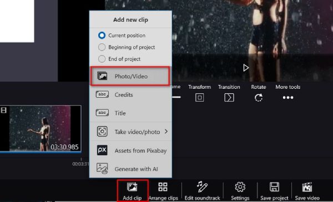Adjust the volume slider line
Viewport: 333px width, 202px height.
click(x=176, y=97)
